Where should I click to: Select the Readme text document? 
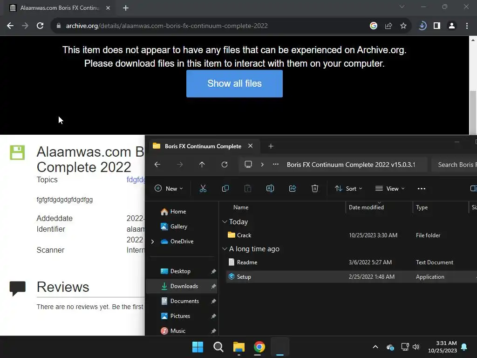(x=247, y=262)
